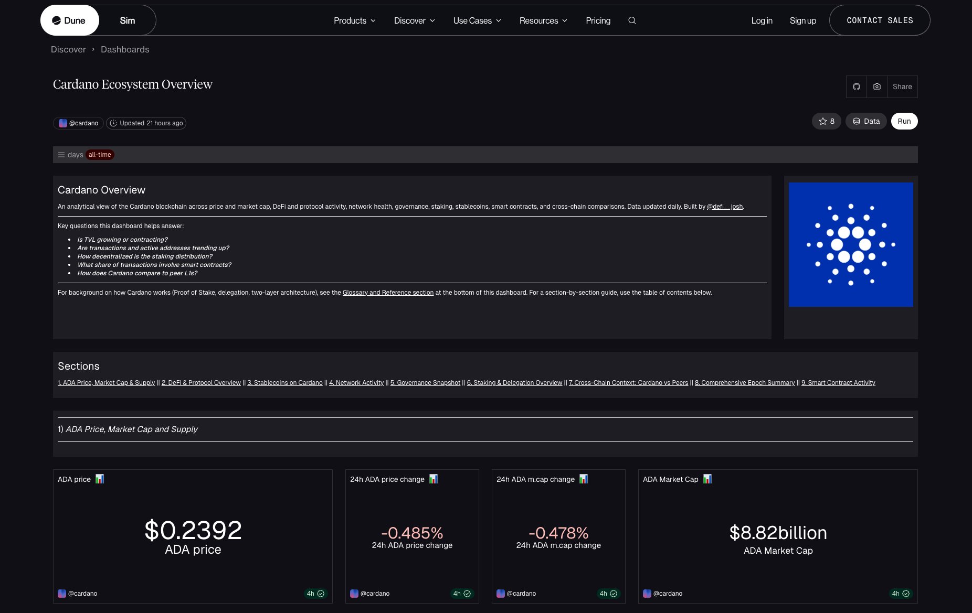Open the GitHub icon button
The width and height of the screenshot is (972, 613).
pos(857,87)
